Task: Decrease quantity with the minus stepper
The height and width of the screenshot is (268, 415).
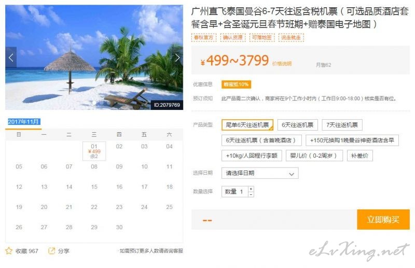Action: 251,194
